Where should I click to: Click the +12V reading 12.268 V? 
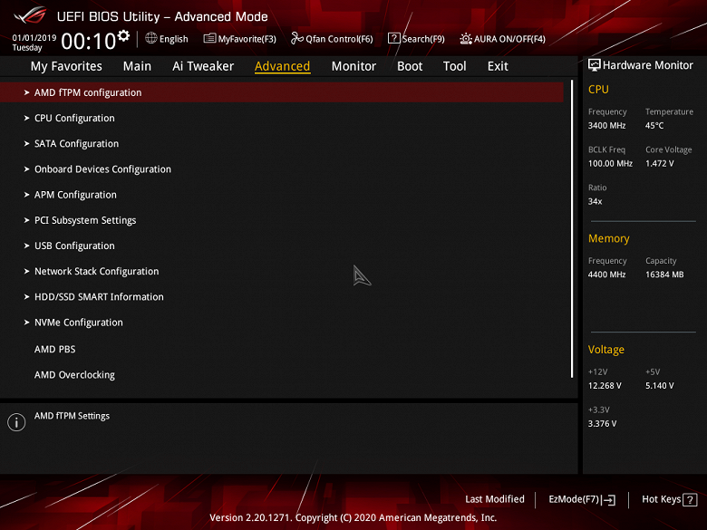click(x=605, y=386)
